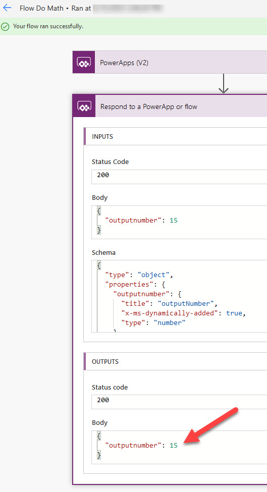Go back using the blue back arrow

pos(7,8)
